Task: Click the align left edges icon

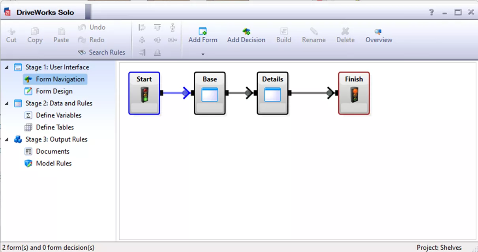Action: pos(142,28)
